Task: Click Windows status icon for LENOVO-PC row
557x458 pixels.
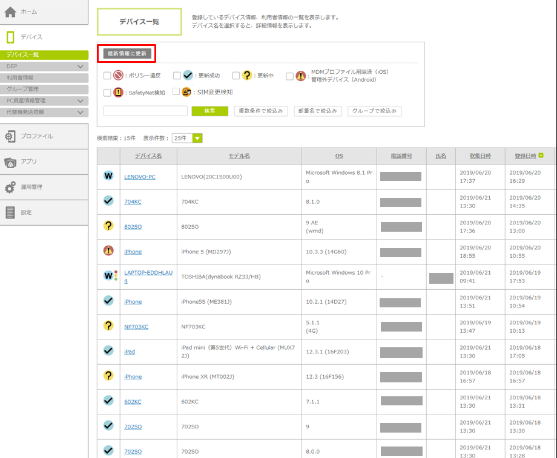Action: (x=108, y=176)
